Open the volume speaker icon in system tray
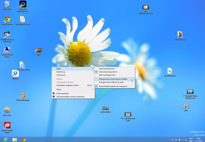Image resolution: width=205 pixels, height=142 pixels. click(186, 140)
